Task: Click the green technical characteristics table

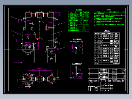Action: point(79,21)
